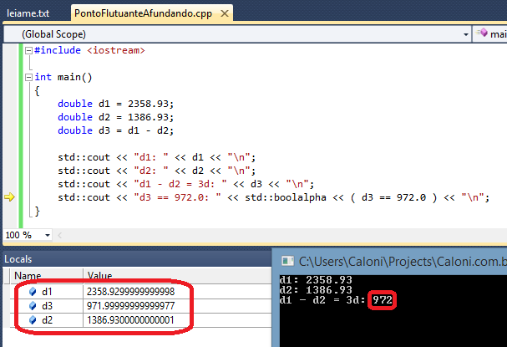Collapse the int main() function block

pyautogui.click(x=28, y=77)
